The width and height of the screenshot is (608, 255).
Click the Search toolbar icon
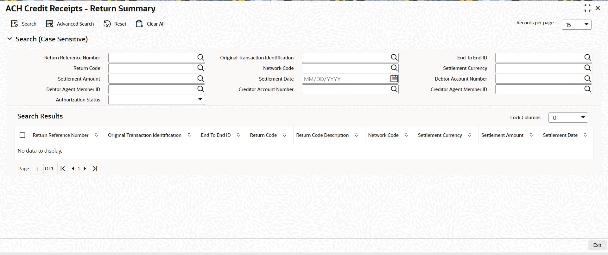point(14,24)
